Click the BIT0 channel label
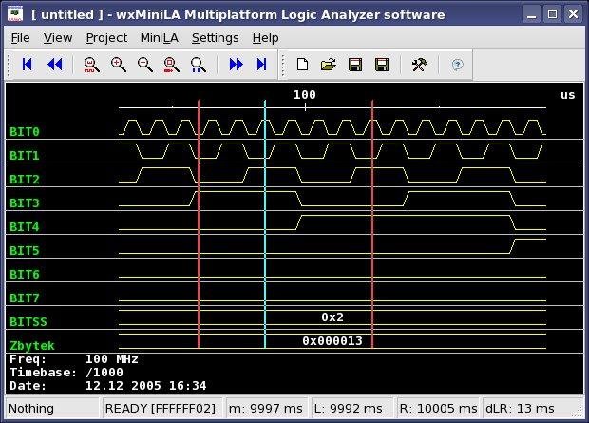This screenshot has height=423, width=589. click(x=25, y=131)
